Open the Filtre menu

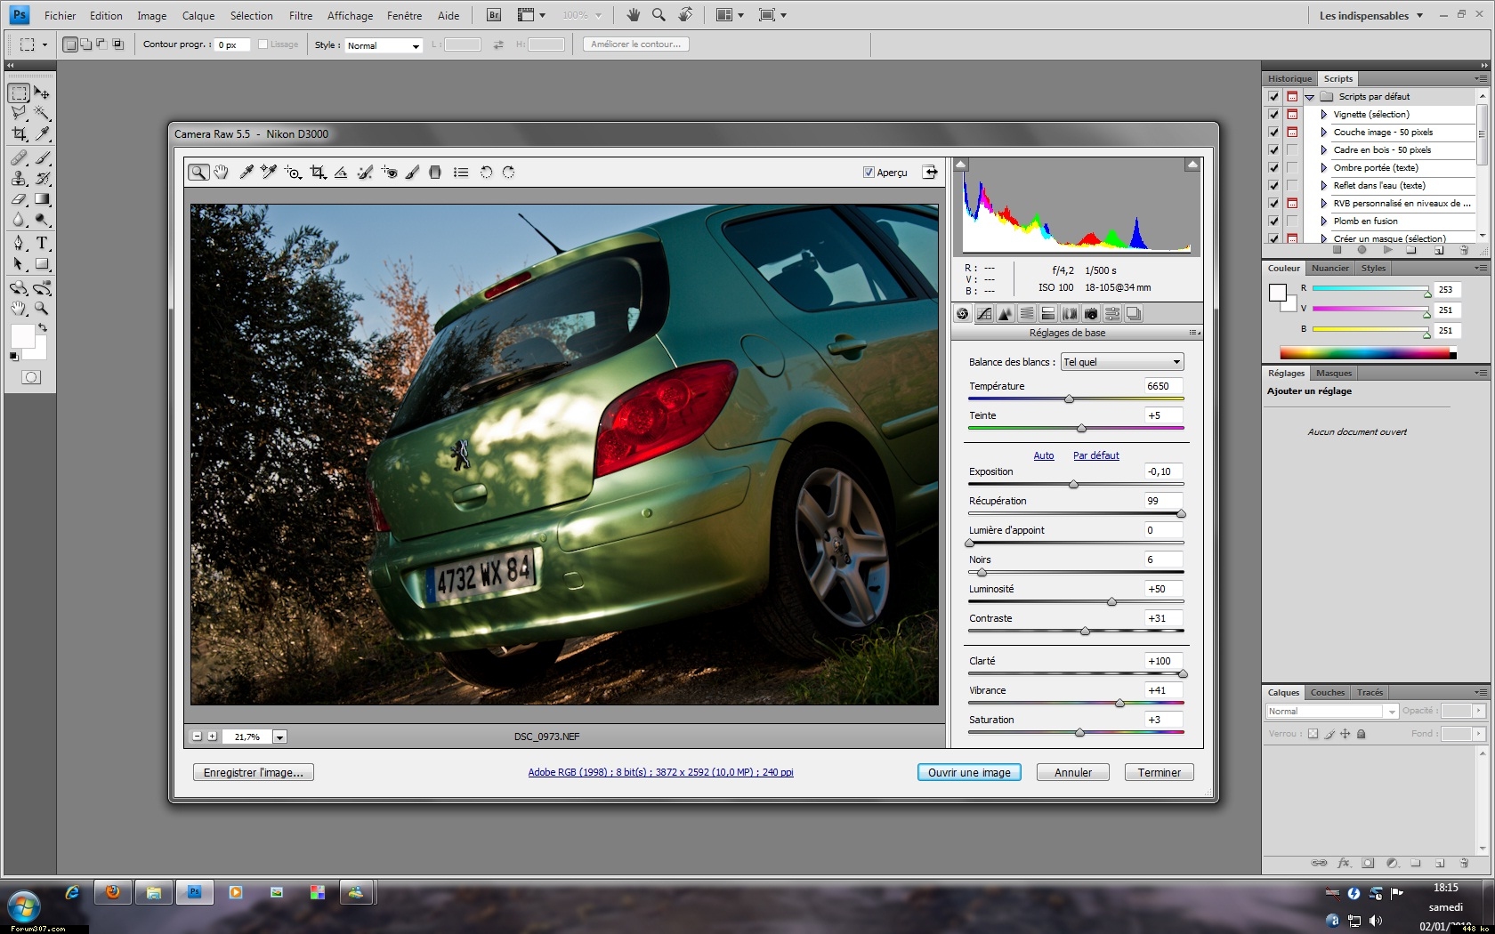pyautogui.click(x=300, y=15)
